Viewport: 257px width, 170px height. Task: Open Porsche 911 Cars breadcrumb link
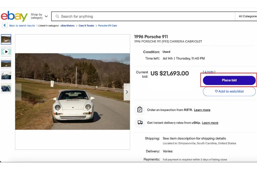[107, 26]
